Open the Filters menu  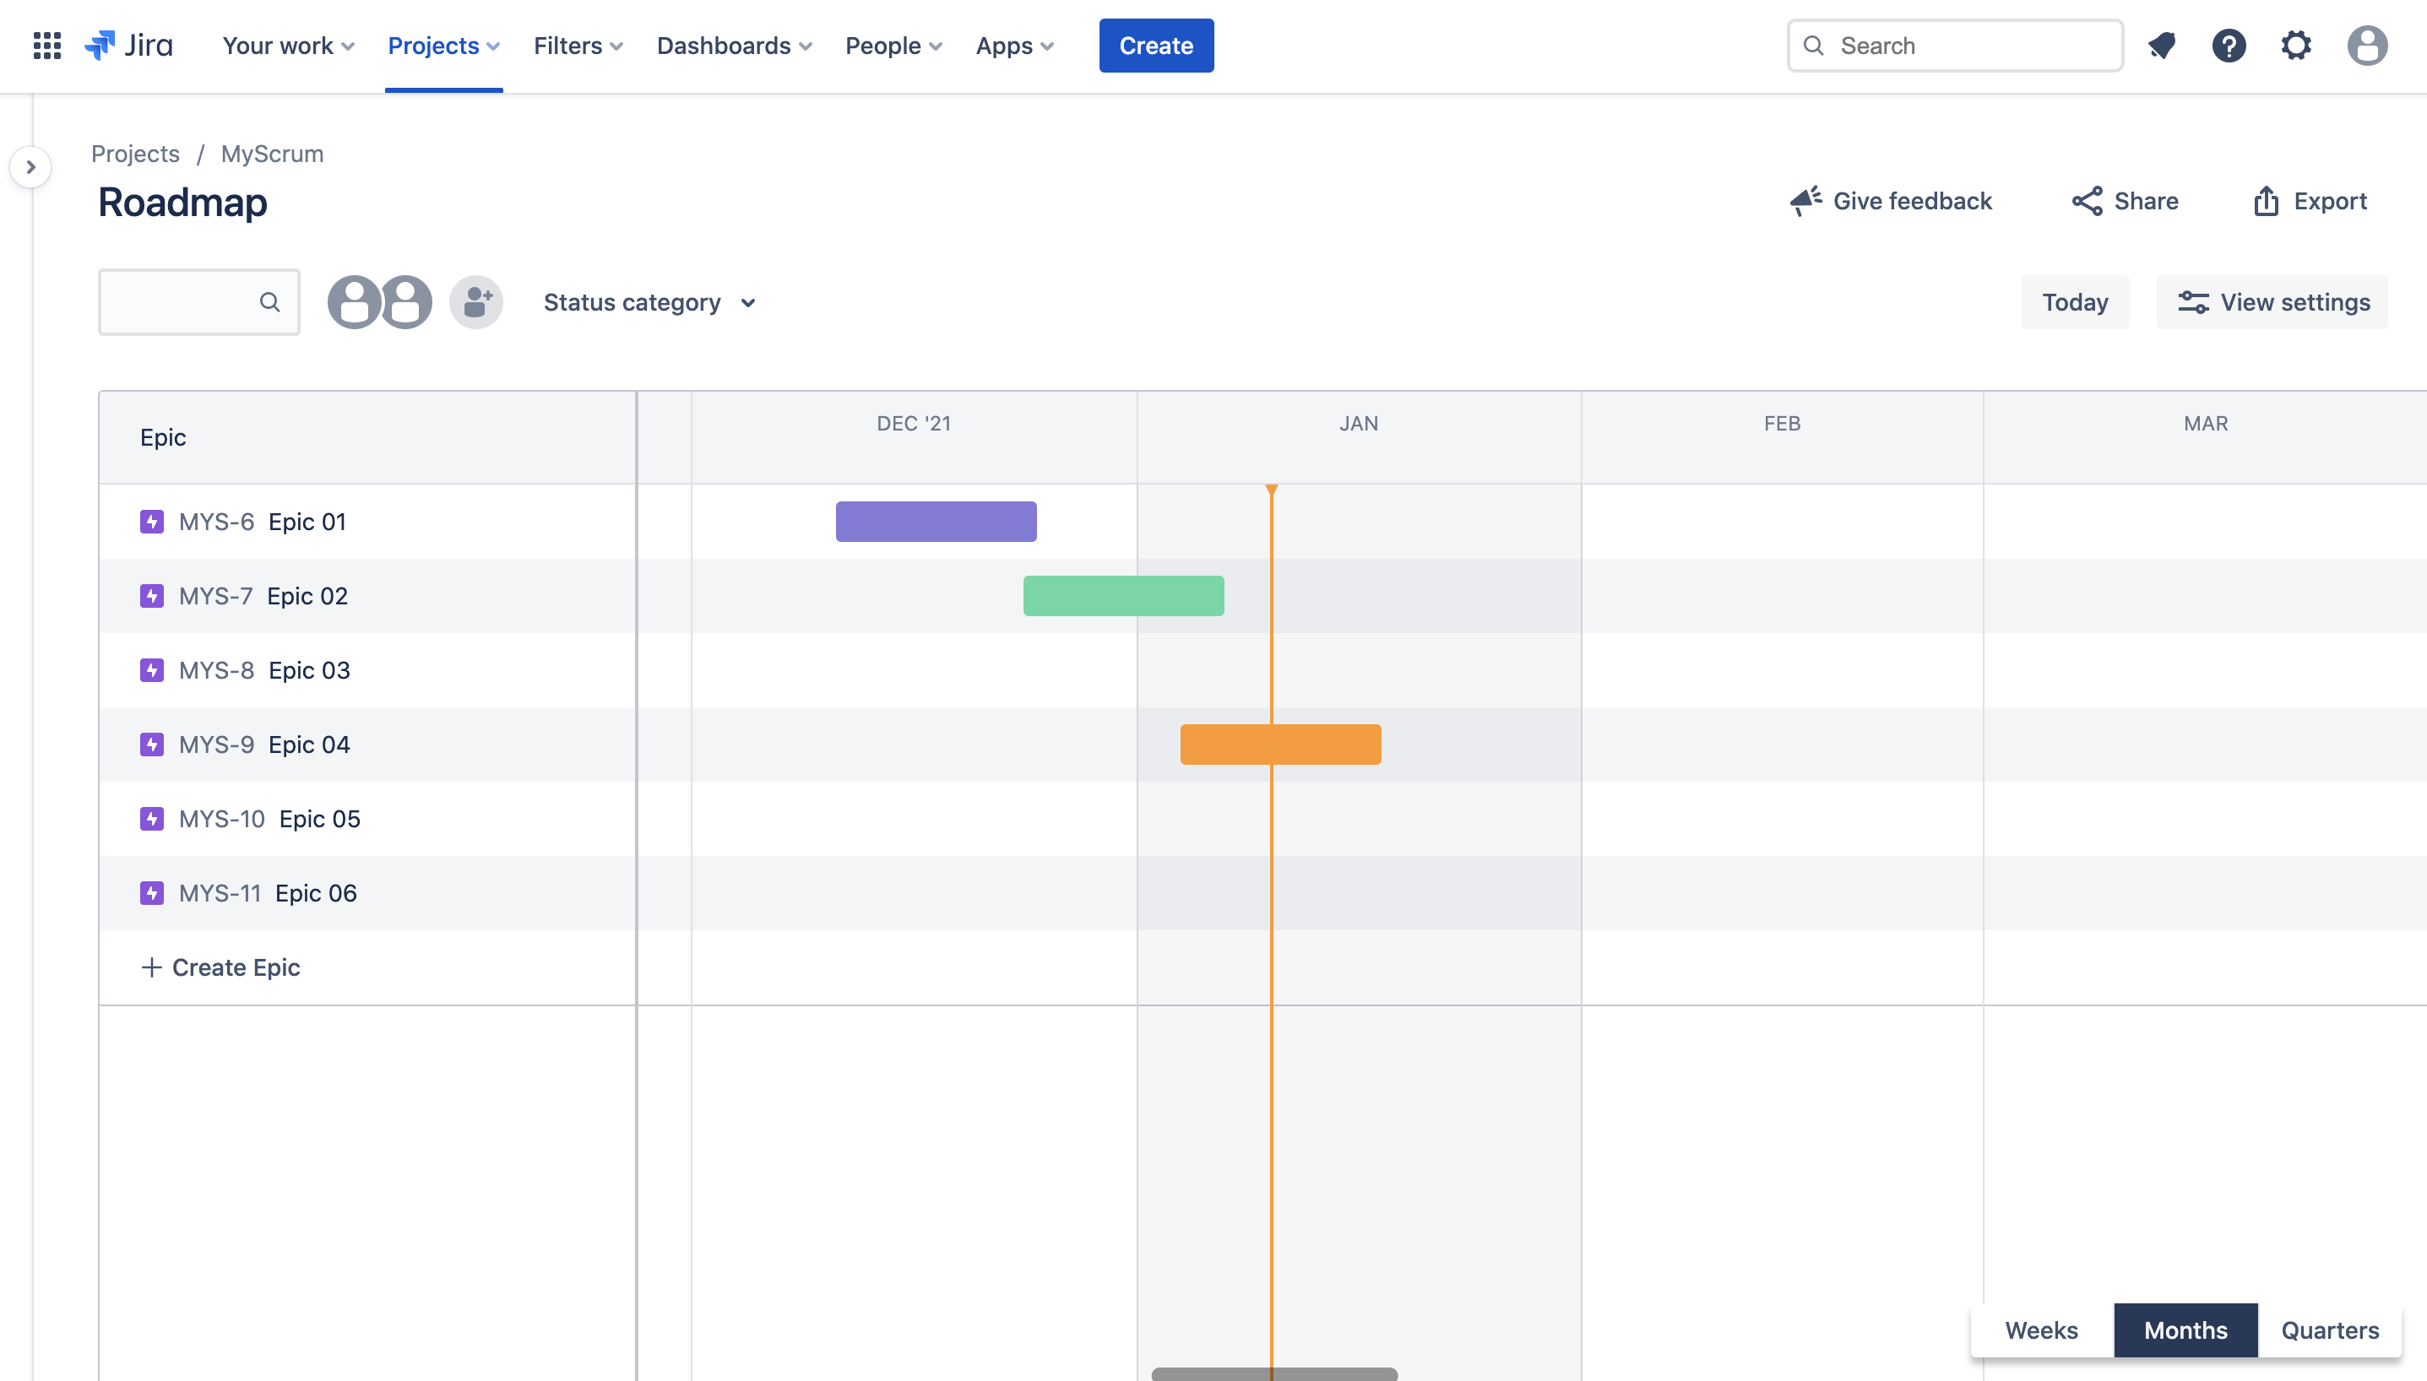point(577,46)
